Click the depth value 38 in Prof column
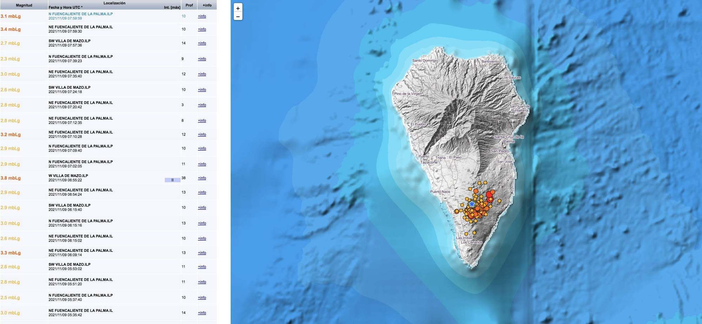Image resolution: width=702 pixels, height=324 pixels. (x=184, y=178)
